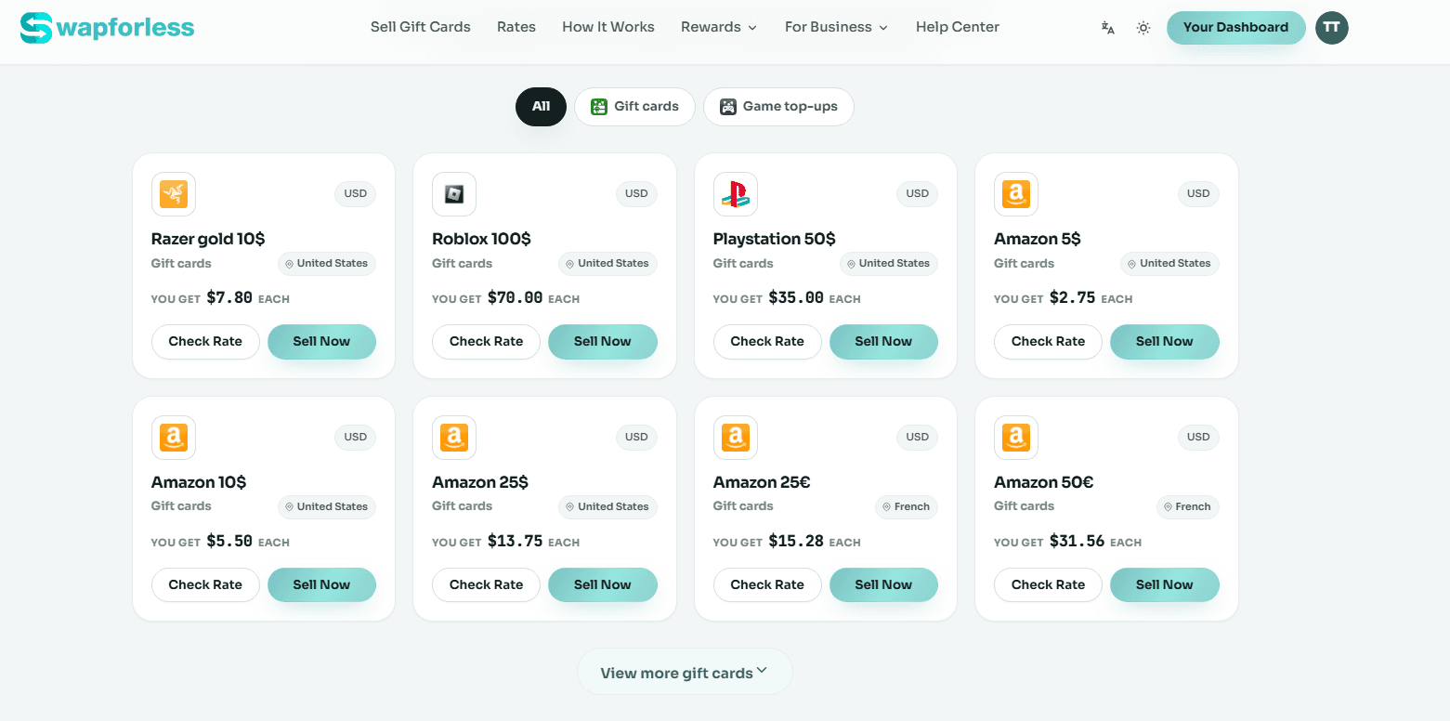
Task: Sell Now the Amazon 5$ card
Action: pos(1165,342)
